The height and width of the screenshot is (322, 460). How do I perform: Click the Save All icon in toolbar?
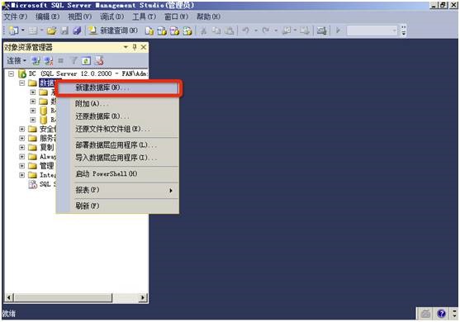pyautogui.click(x=77, y=31)
